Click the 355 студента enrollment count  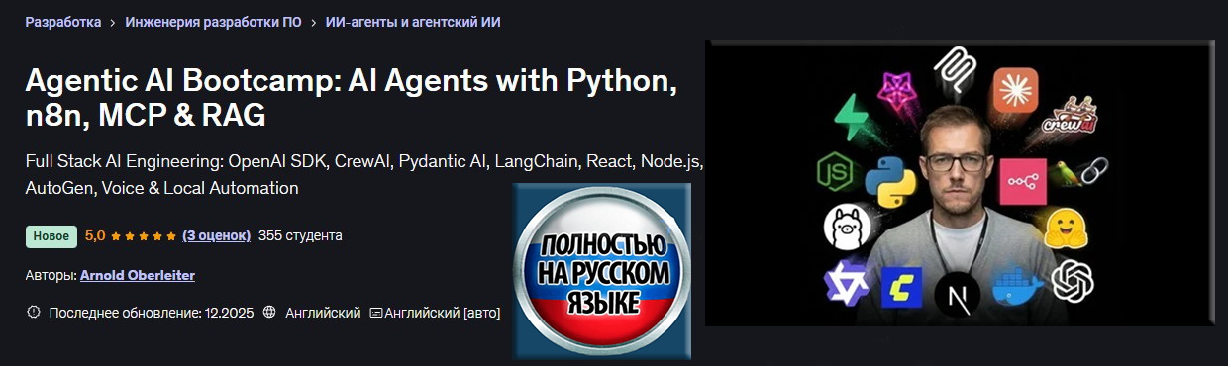[x=300, y=235]
